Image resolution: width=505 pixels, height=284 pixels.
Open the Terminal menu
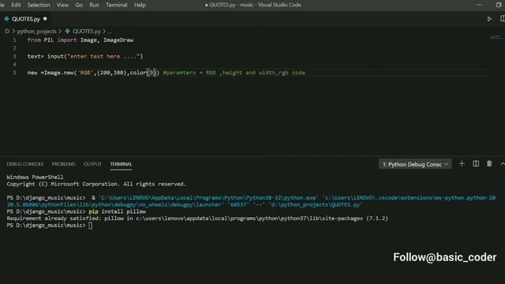click(x=117, y=5)
